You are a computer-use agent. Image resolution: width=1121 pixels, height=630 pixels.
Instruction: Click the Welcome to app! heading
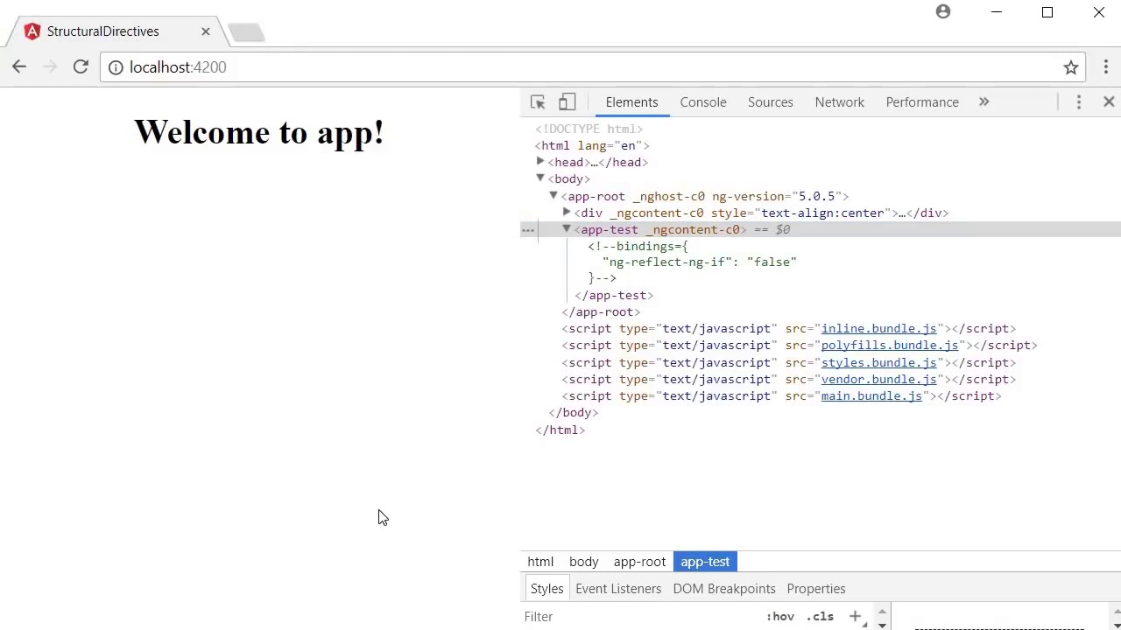tap(259, 132)
